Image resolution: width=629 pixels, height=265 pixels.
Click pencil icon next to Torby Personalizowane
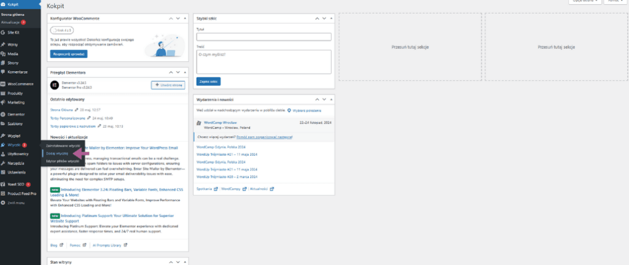89,118
